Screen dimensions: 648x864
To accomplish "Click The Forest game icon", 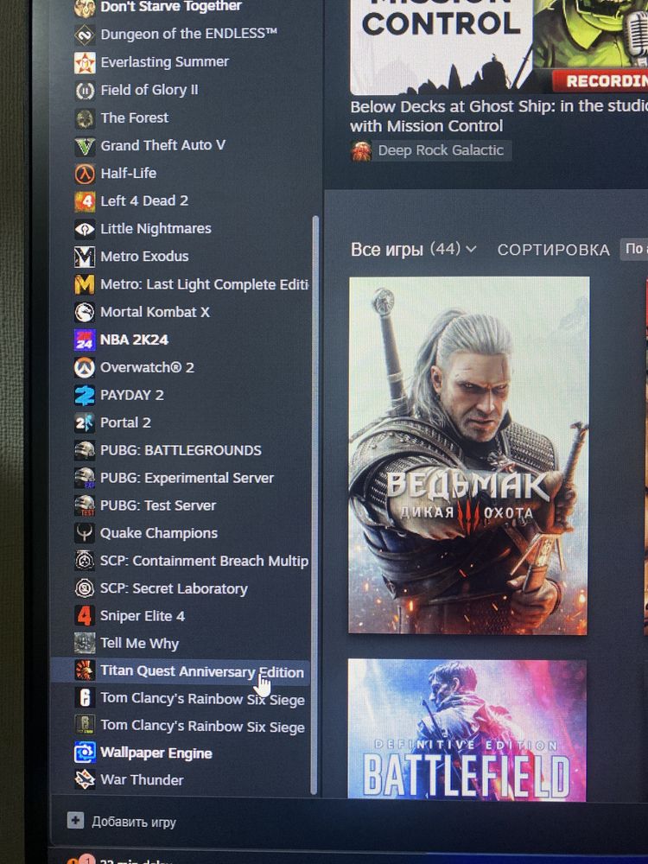I will [85, 118].
